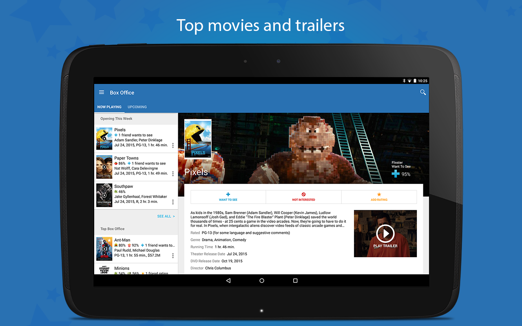Viewport: 522px width, 326px height.
Task: Select the Pixels movie title in list
Action: point(120,130)
